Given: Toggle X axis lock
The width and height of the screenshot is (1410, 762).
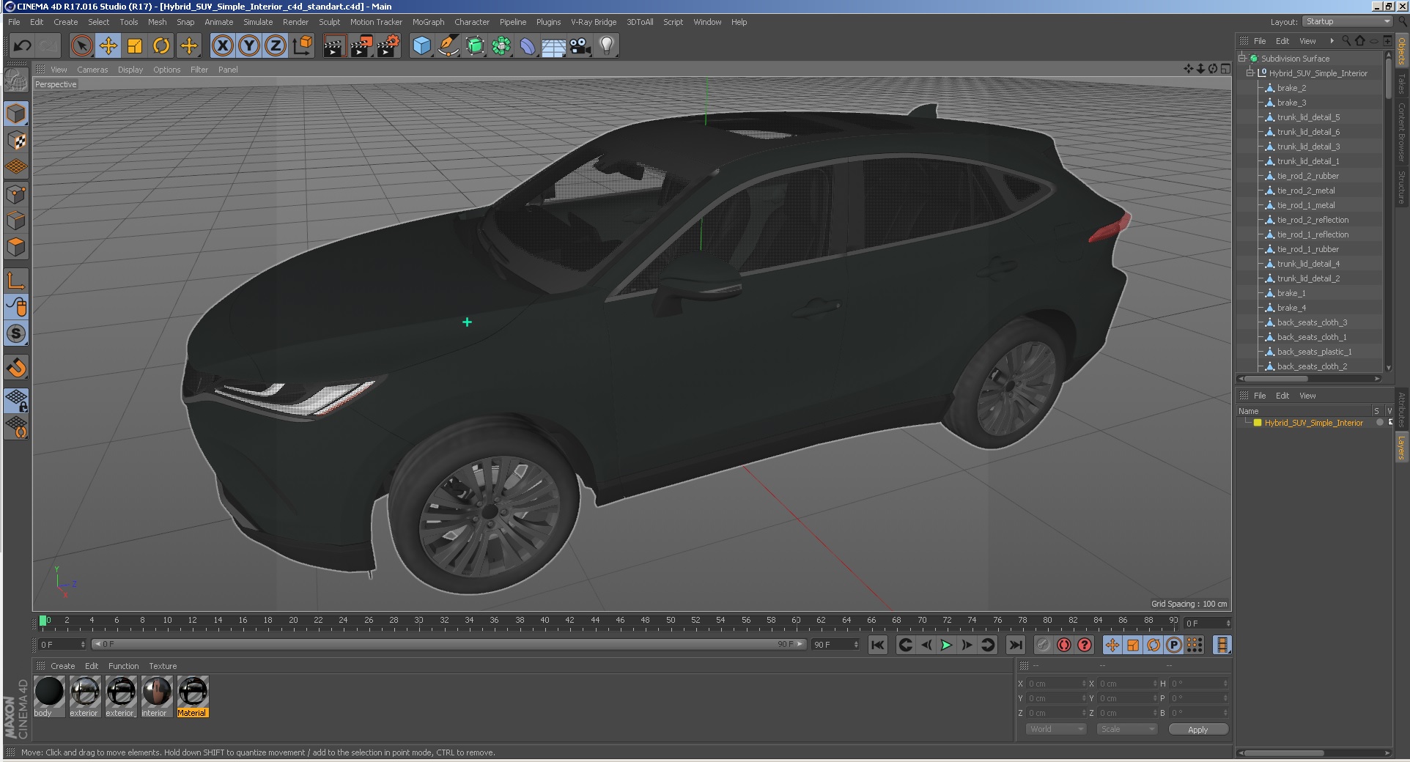Looking at the screenshot, I should [223, 46].
